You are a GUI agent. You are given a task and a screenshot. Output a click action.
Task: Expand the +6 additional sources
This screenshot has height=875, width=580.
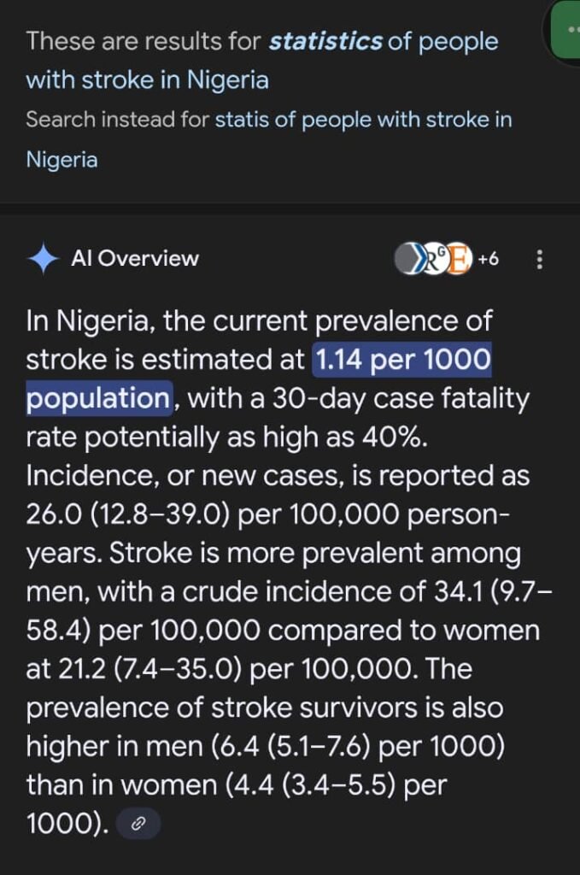(x=489, y=259)
